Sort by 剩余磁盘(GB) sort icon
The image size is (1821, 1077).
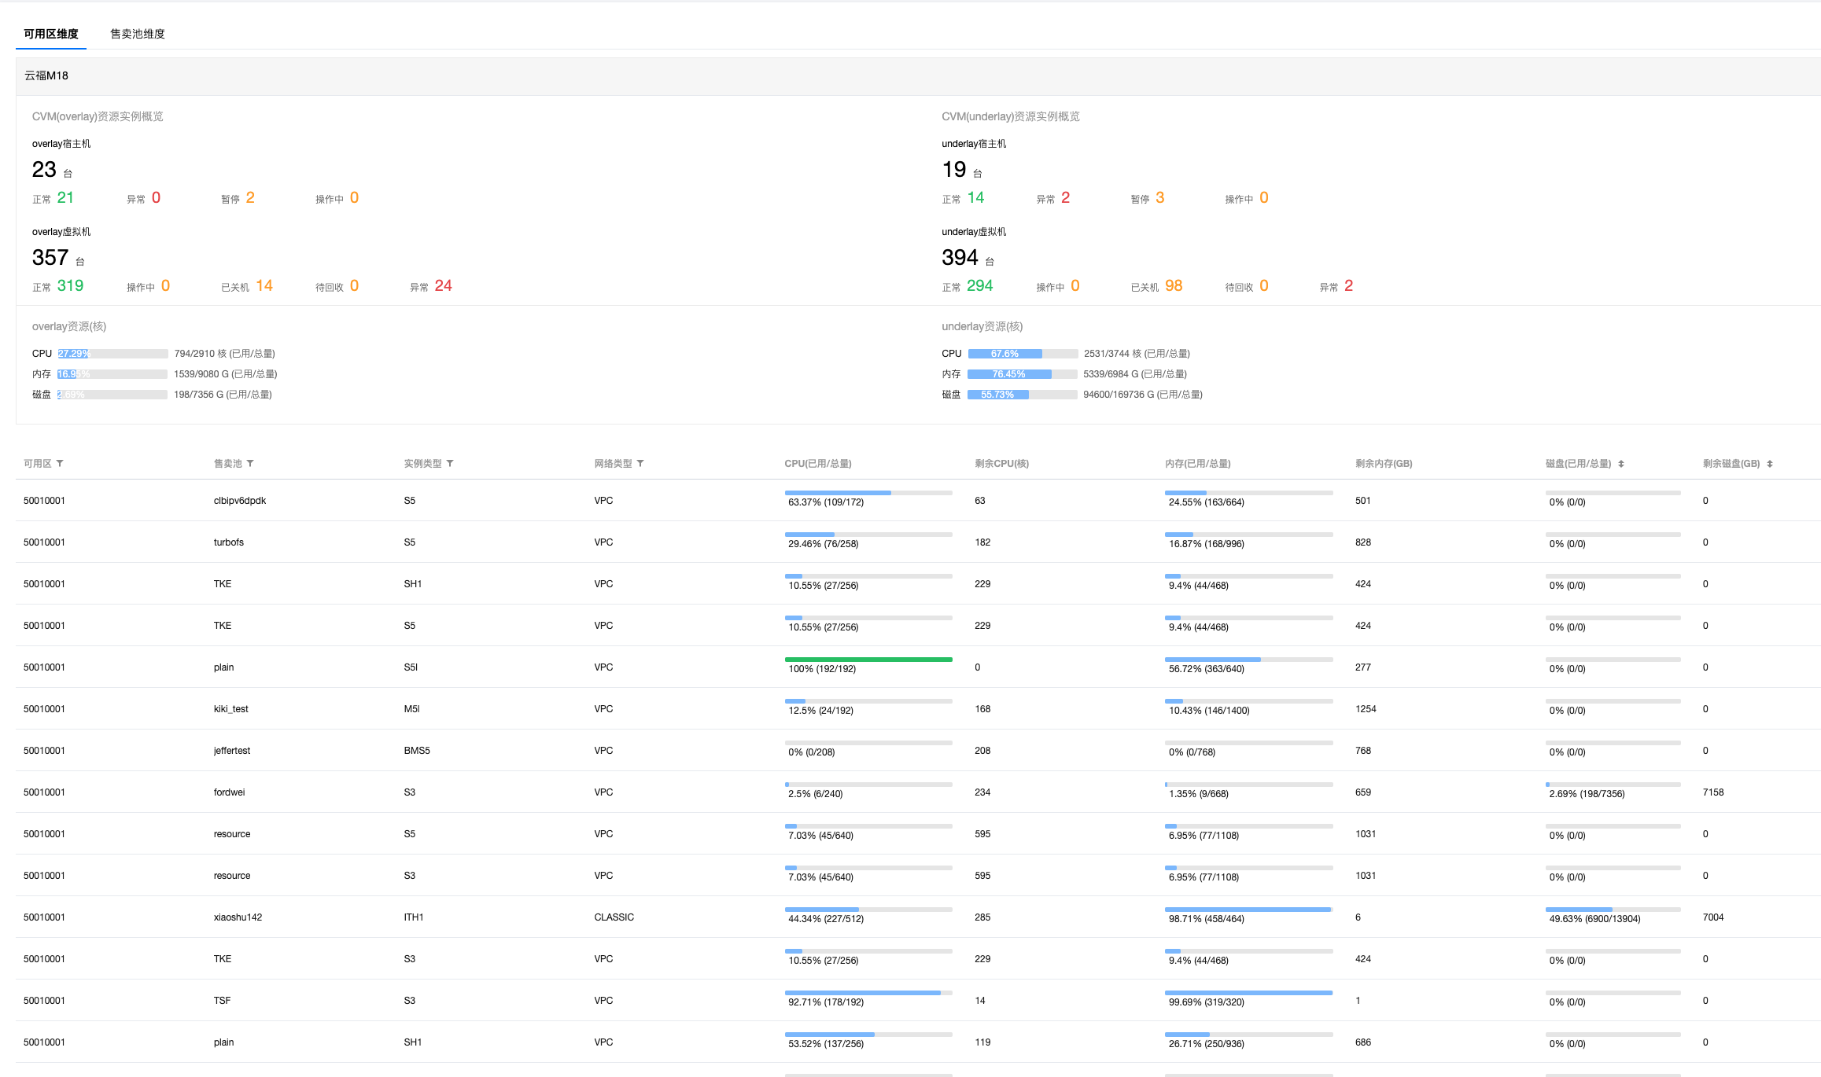tap(1770, 464)
